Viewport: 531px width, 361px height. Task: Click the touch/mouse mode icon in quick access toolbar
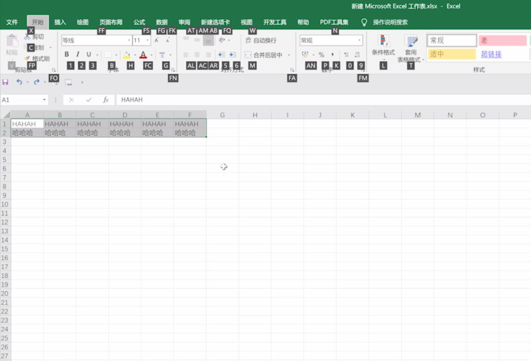[x=69, y=82]
